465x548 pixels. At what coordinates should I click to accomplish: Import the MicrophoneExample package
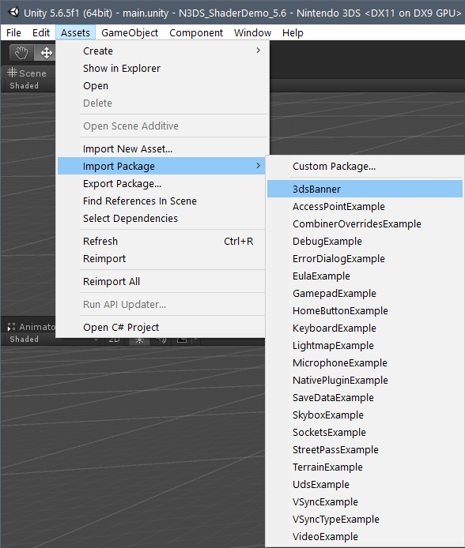[365, 363]
